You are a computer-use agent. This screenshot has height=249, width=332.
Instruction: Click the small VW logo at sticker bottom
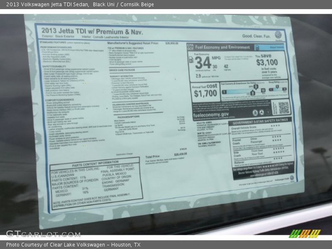(x=292, y=178)
